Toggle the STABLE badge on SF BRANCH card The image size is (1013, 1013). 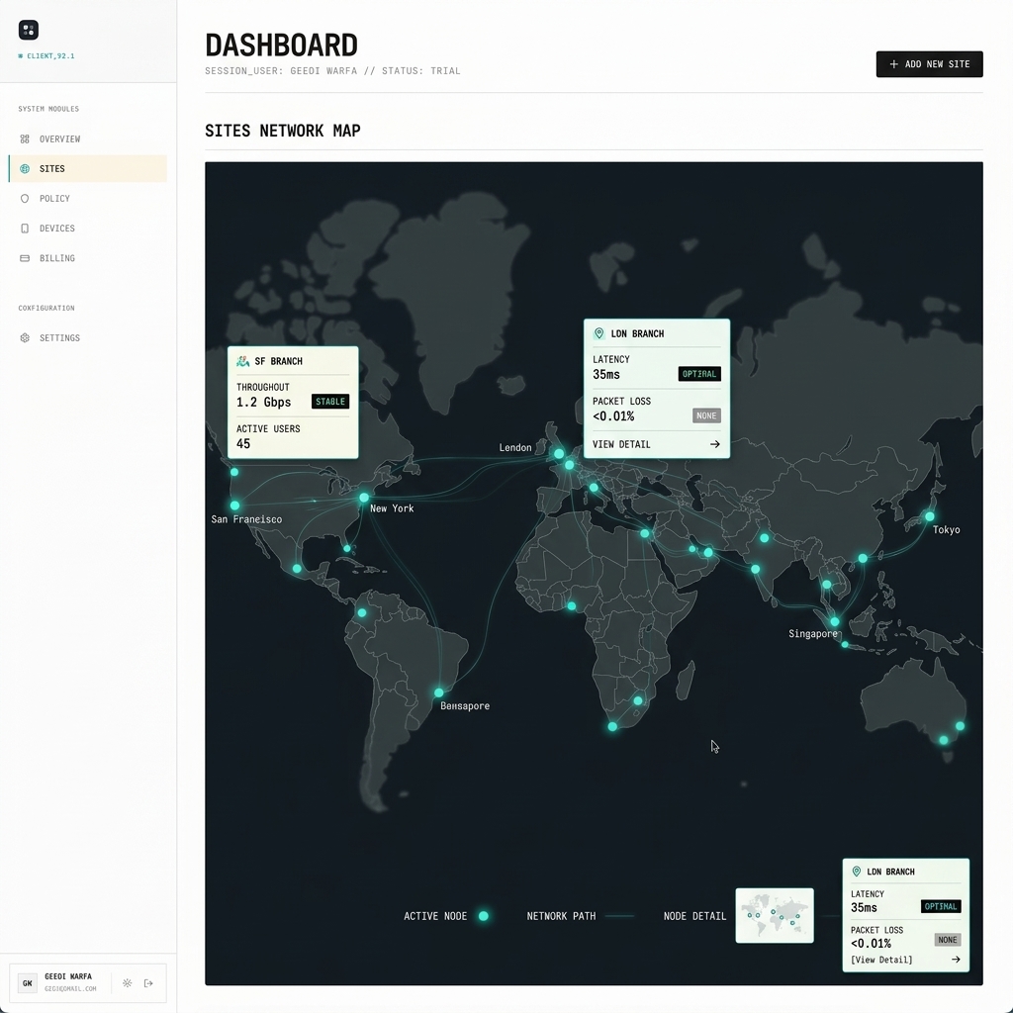(x=329, y=402)
